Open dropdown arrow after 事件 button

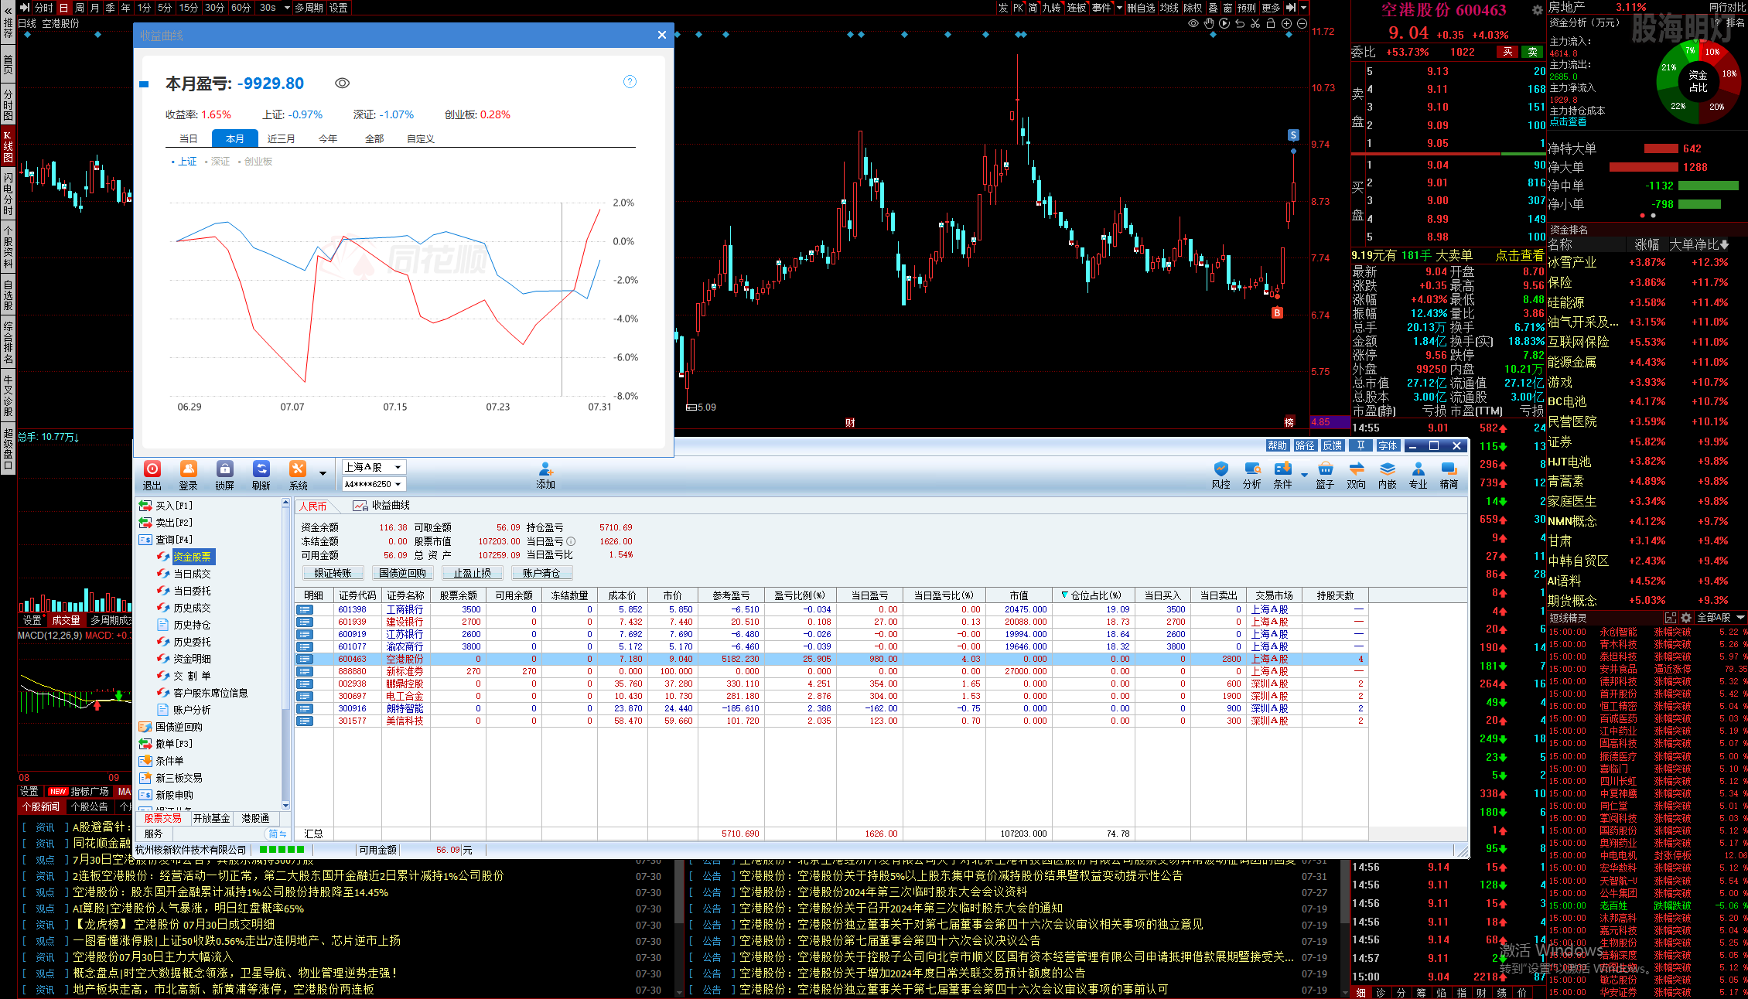click(x=1119, y=8)
